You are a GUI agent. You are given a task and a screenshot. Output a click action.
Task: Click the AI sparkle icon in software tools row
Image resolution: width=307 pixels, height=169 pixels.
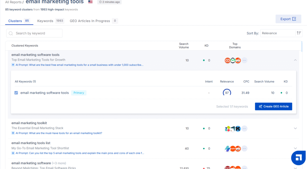pos(13,65)
